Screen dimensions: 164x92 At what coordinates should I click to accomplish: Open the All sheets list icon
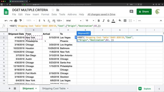click(x=15, y=88)
